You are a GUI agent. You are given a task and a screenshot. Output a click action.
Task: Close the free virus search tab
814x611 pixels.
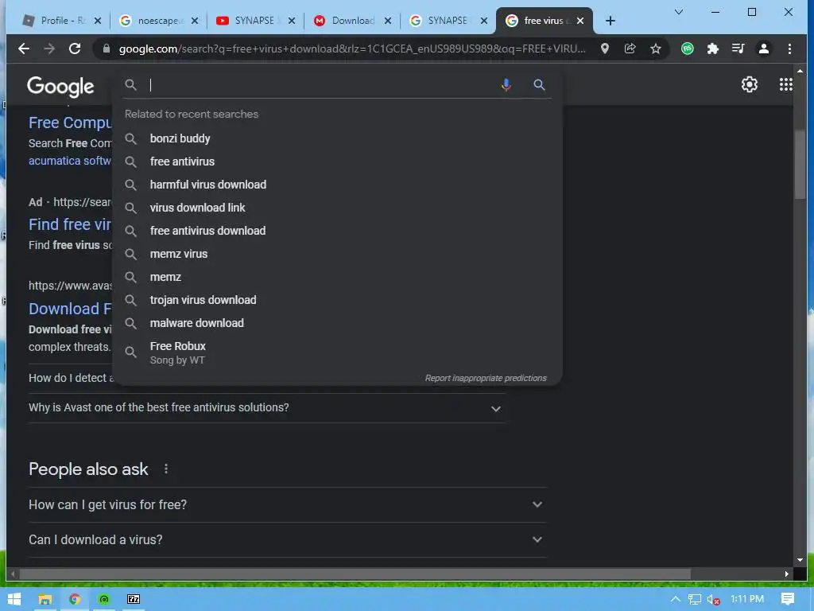(x=580, y=21)
